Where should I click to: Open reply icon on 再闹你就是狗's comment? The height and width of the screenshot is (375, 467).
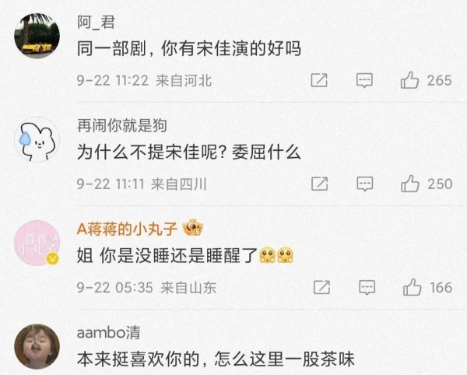pos(365,184)
